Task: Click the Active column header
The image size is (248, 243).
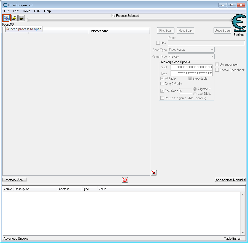Action: point(8,189)
